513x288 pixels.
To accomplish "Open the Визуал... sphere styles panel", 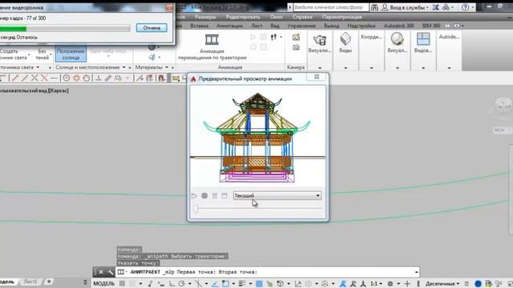I will click(x=398, y=44).
